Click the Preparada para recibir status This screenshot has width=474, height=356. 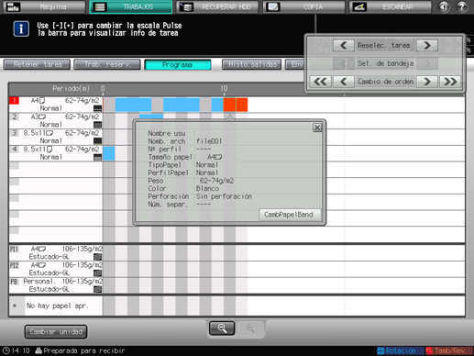[81, 350]
